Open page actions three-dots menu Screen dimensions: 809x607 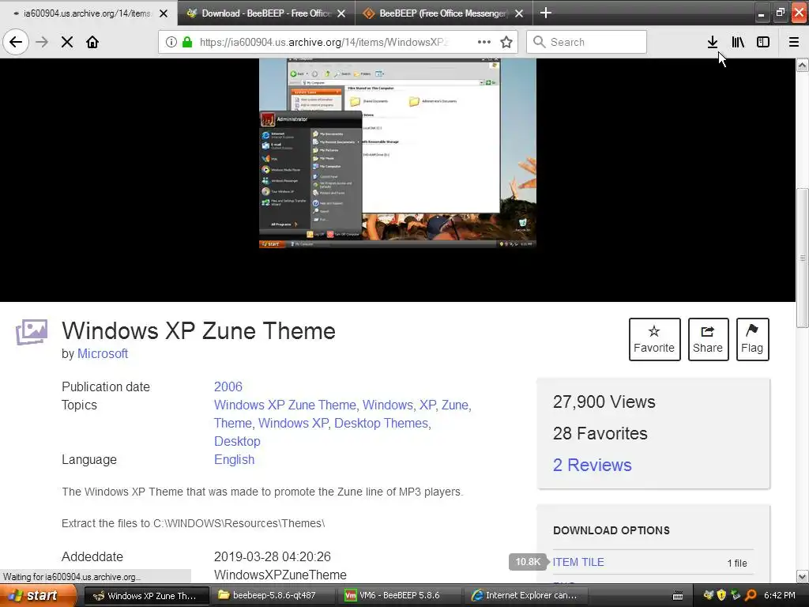pyautogui.click(x=484, y=42)
